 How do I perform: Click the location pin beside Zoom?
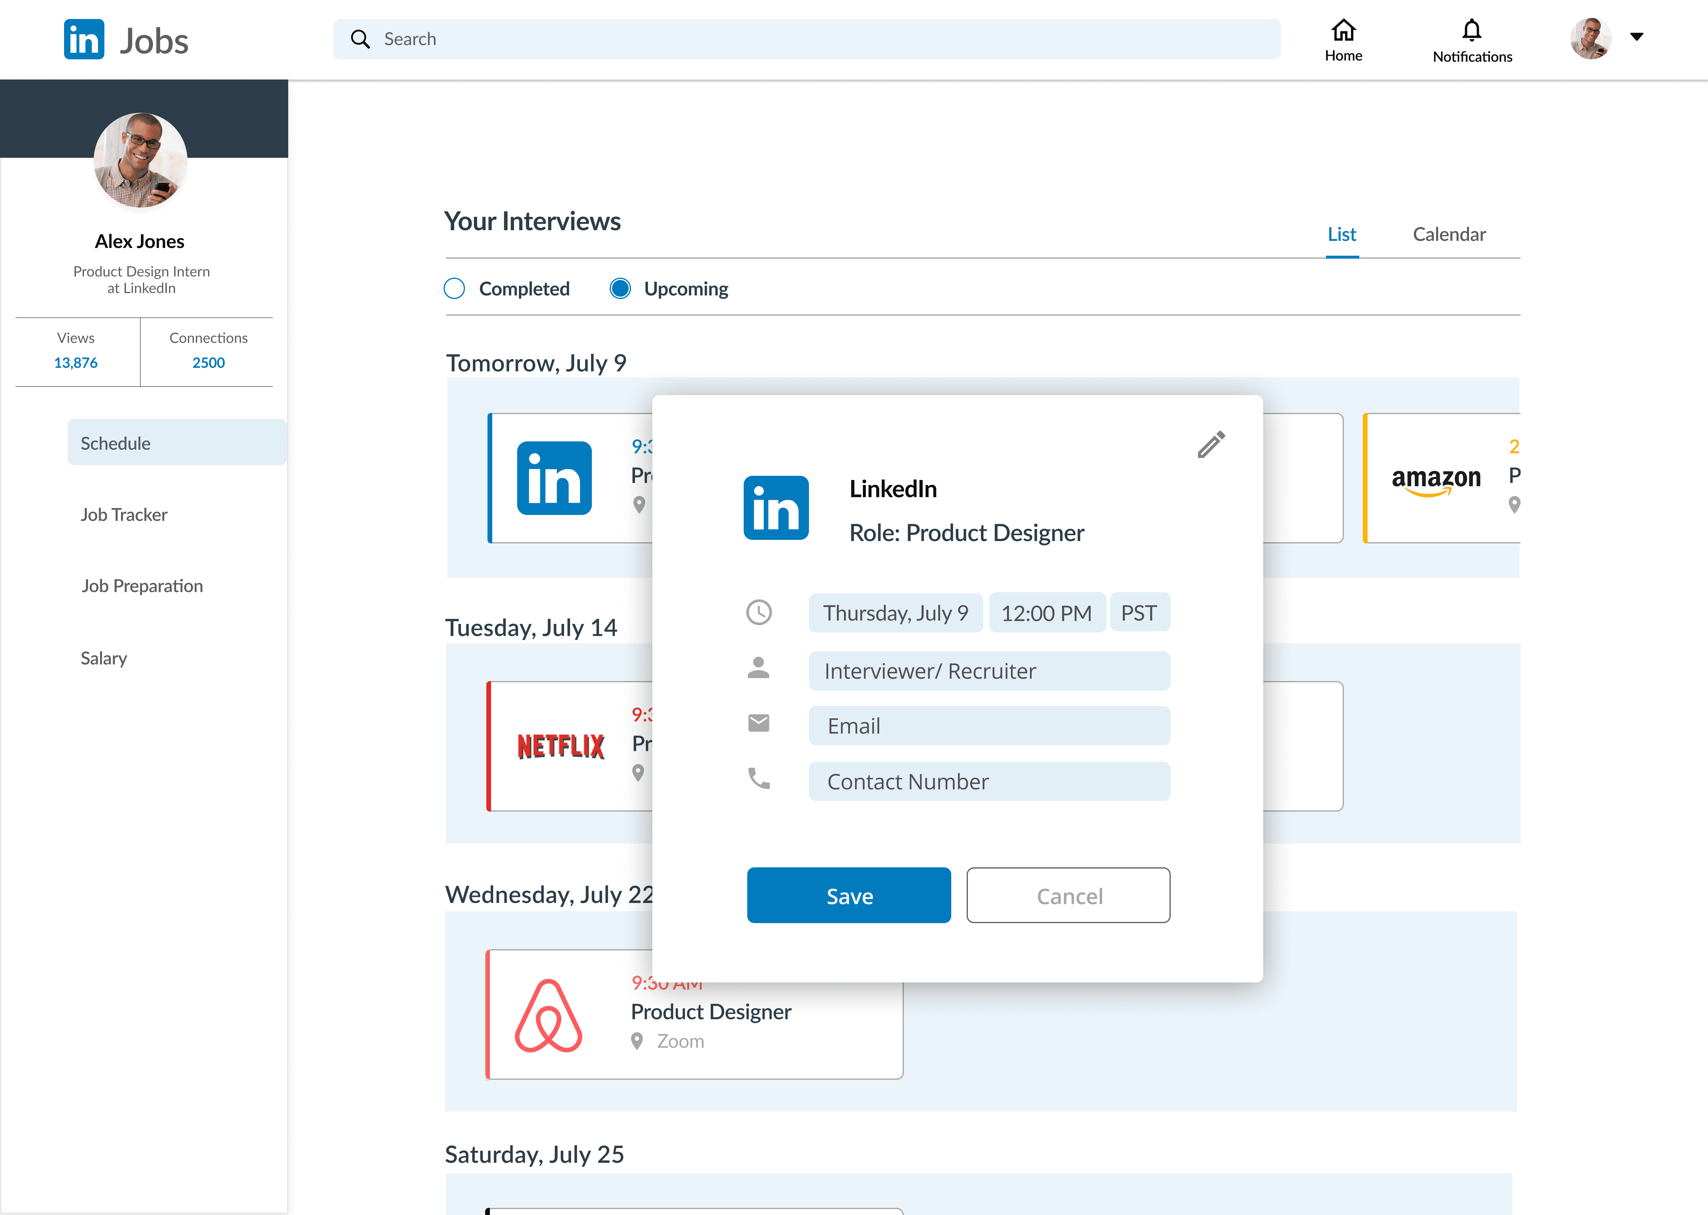(637, 1041)
